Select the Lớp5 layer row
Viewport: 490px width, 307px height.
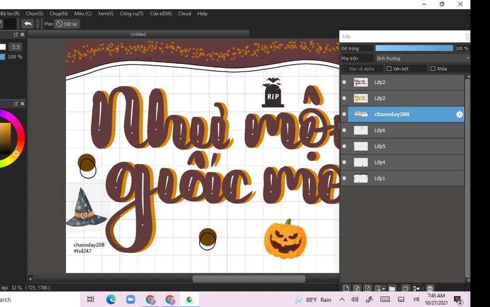[402, 146]
